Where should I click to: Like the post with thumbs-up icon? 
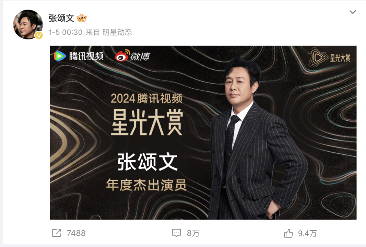pos(288,233)
